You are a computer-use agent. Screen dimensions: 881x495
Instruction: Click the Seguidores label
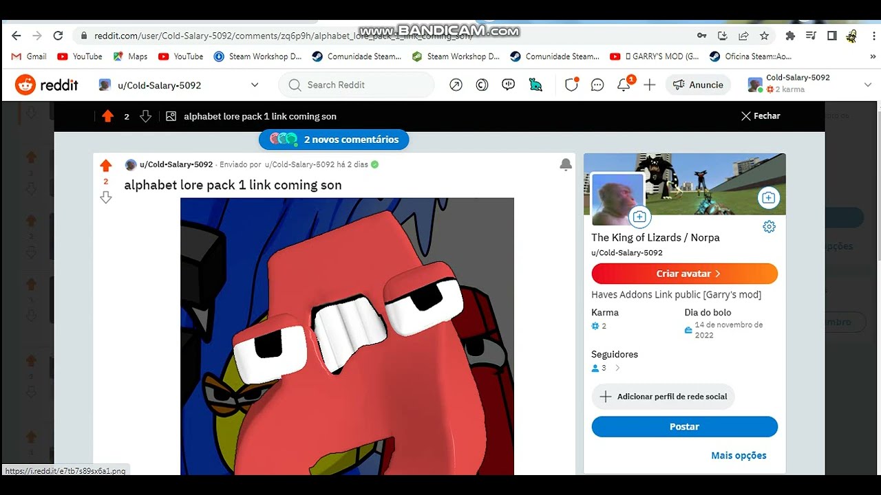click(615, 354)
